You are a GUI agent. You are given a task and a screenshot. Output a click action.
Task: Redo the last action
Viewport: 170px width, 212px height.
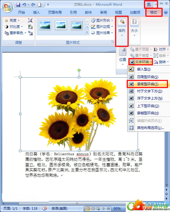point(33,5)
